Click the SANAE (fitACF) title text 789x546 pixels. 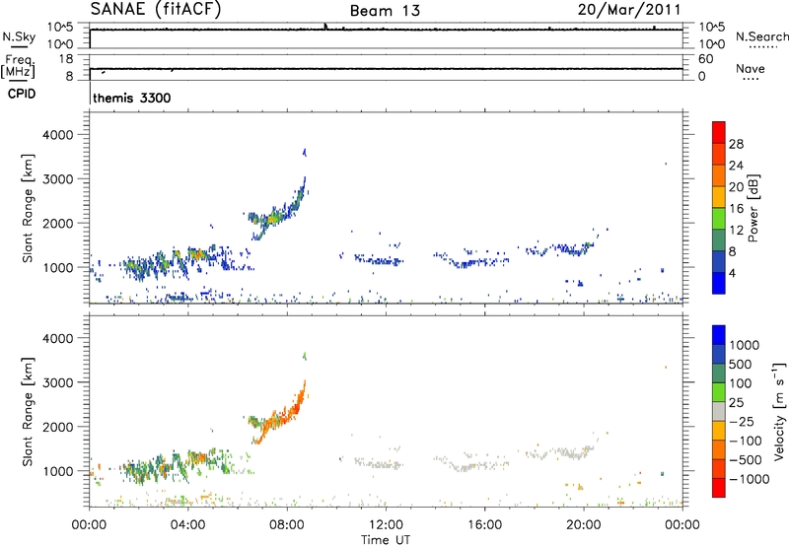156,9
